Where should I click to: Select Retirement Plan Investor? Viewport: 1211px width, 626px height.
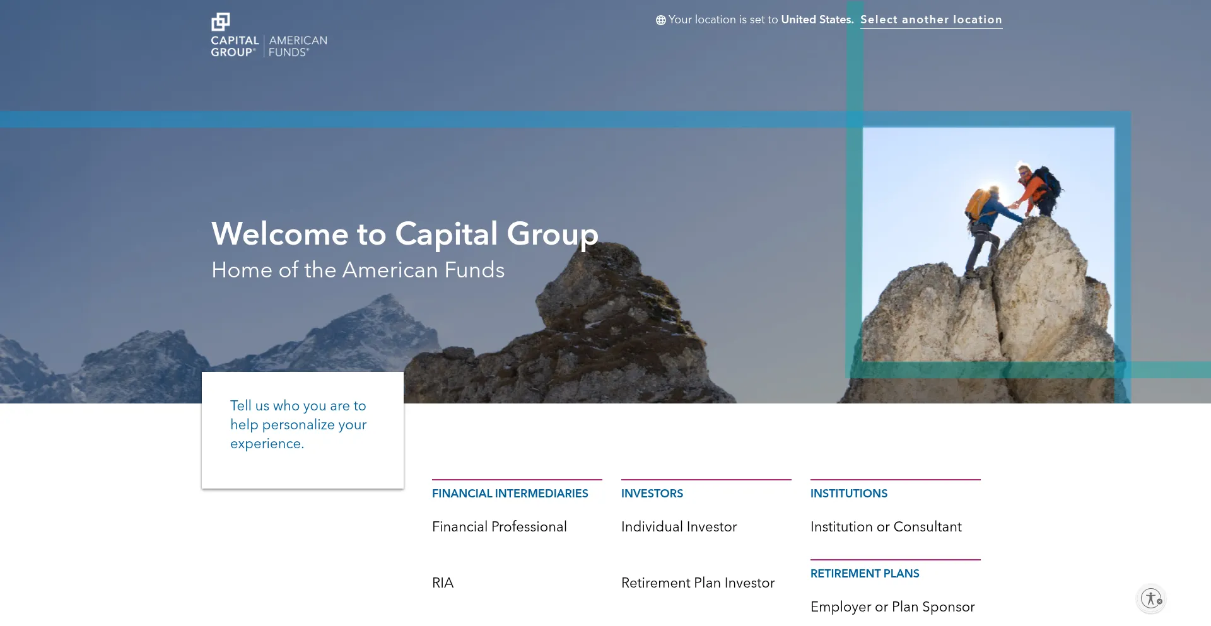698,583
